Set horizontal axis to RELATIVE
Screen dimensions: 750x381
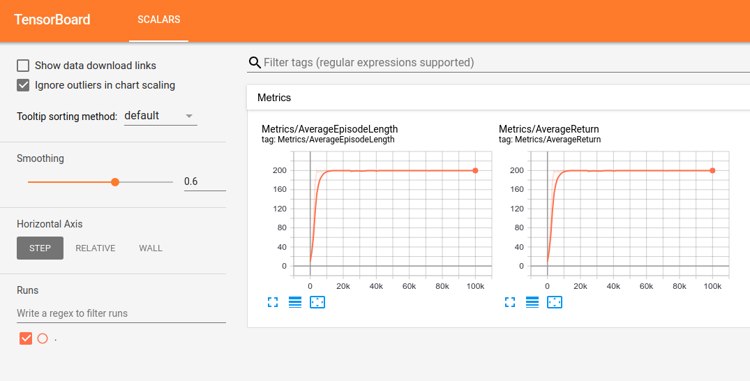95,248
